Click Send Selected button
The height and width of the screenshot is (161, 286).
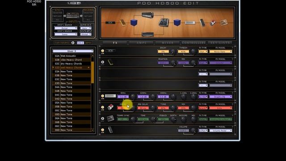pos(58,13)
